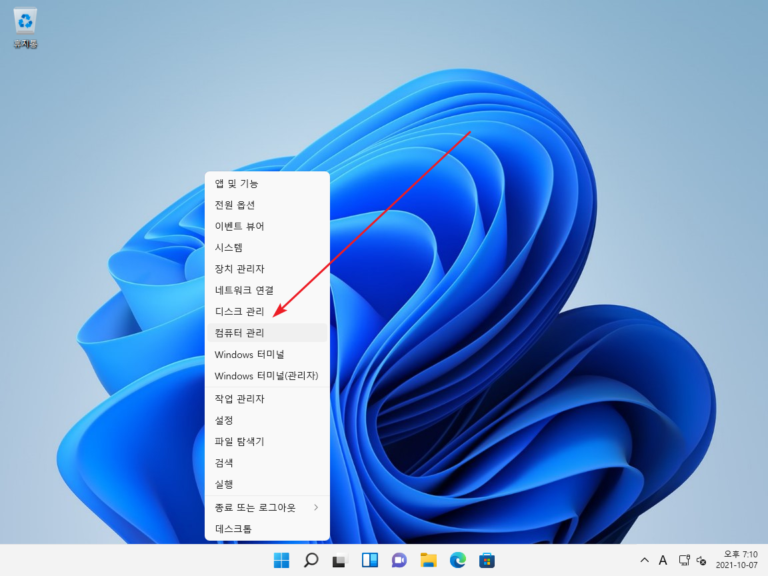
Task: Open the 휴지통 (Recycle Bin) on desktop
Action: point(25,20)
